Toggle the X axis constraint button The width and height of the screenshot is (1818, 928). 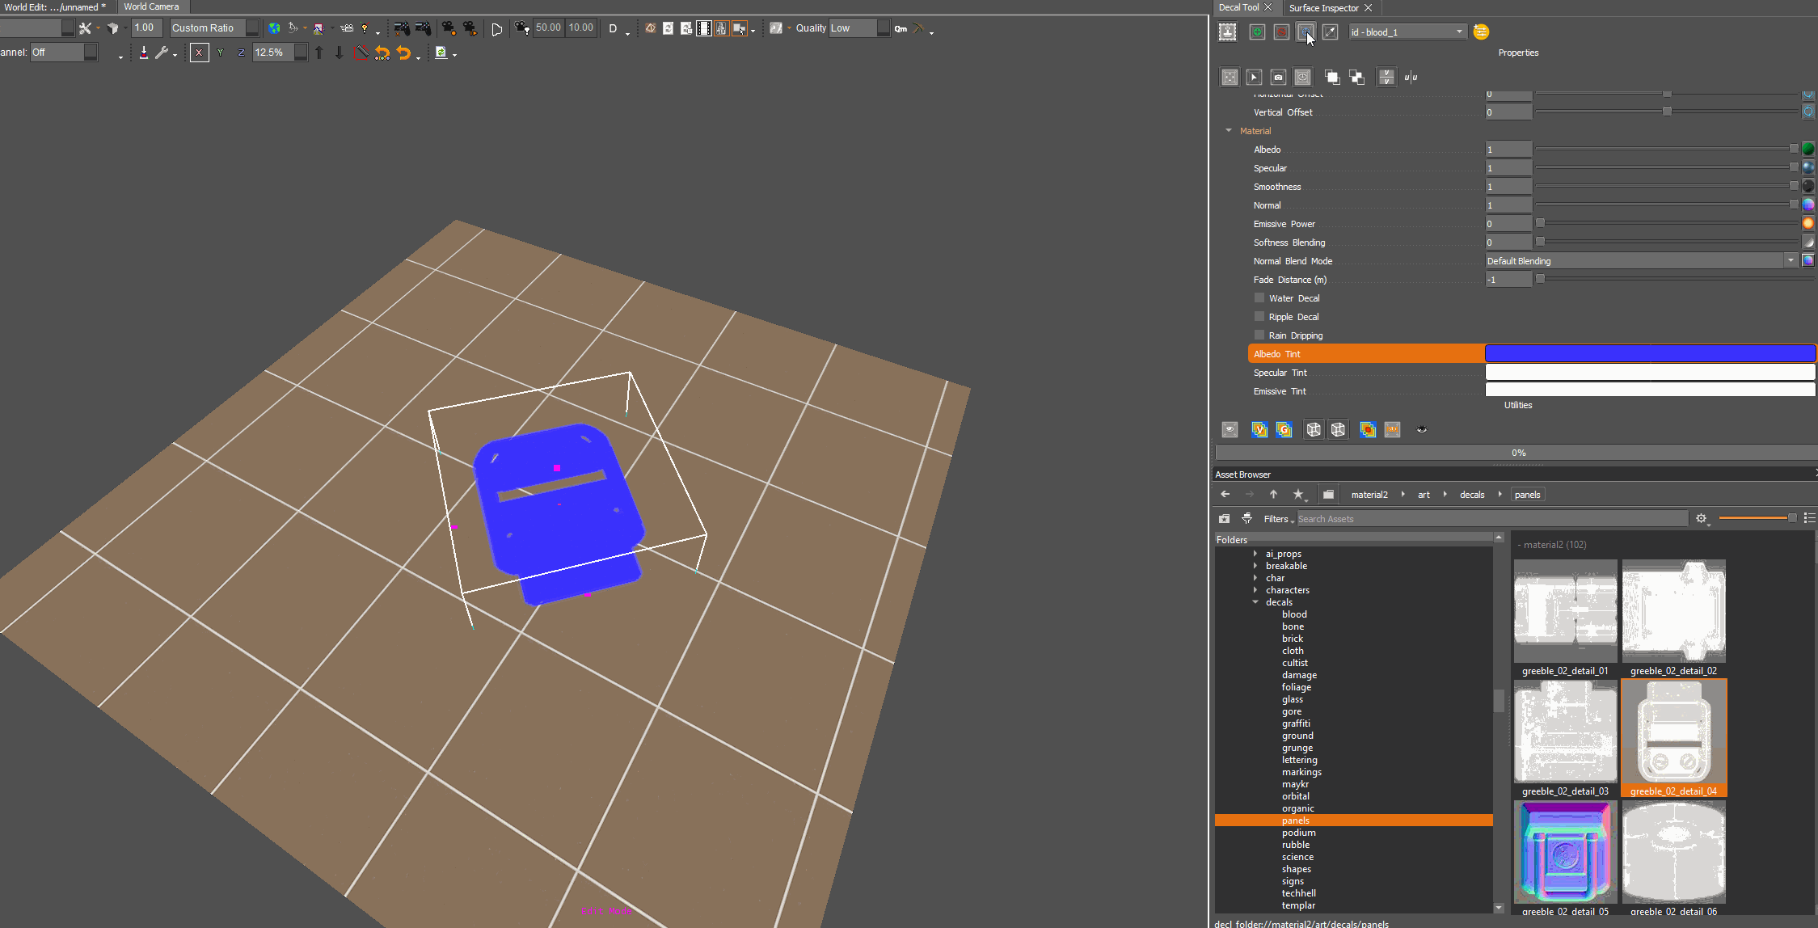click(x=199, y=53)
